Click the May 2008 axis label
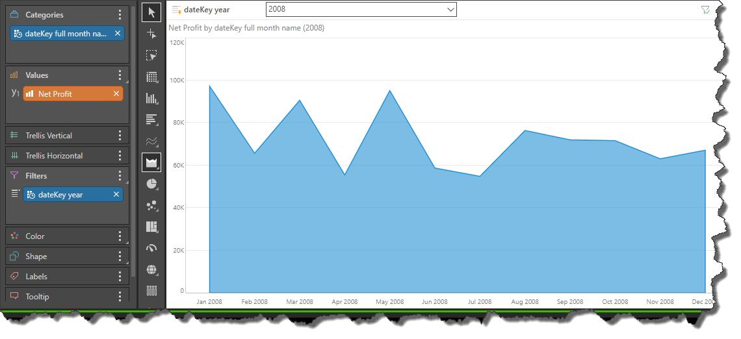Viewport: 741px width, 339px height. click(x=389, y=302)
